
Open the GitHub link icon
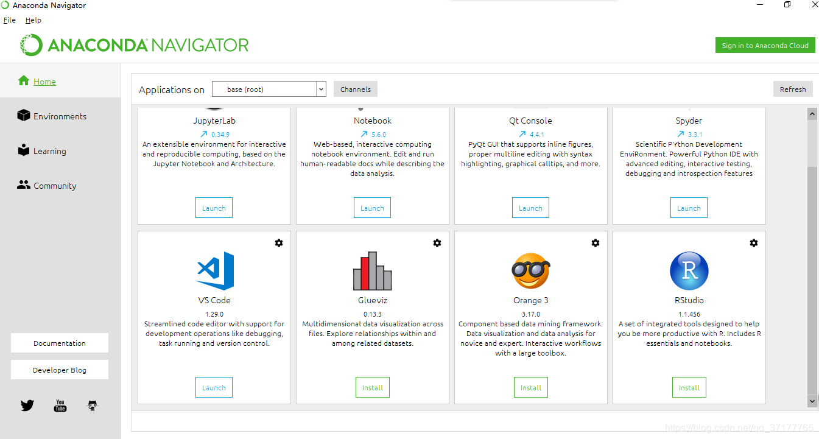93,406
